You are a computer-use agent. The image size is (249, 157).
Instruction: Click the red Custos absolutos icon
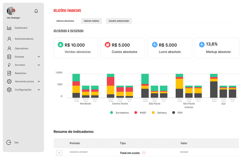108,45
